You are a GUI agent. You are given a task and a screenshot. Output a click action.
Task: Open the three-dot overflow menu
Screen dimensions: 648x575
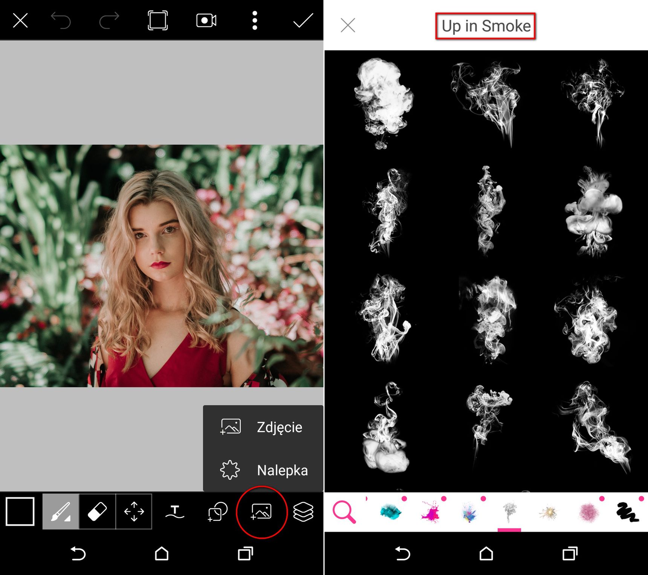[255, 20]
